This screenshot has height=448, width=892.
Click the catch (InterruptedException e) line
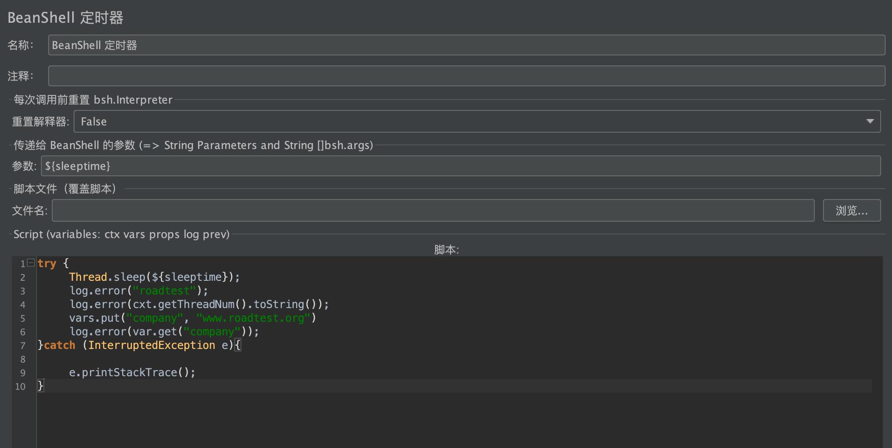point(139,345)
